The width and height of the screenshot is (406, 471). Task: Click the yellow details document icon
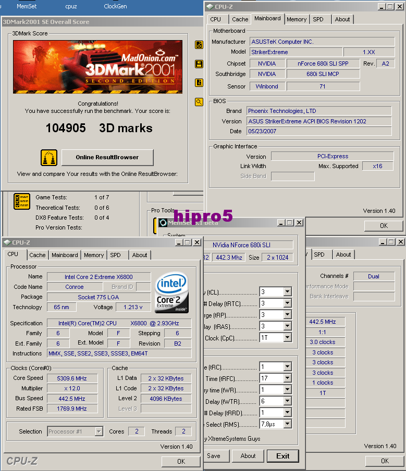point(199,83)
